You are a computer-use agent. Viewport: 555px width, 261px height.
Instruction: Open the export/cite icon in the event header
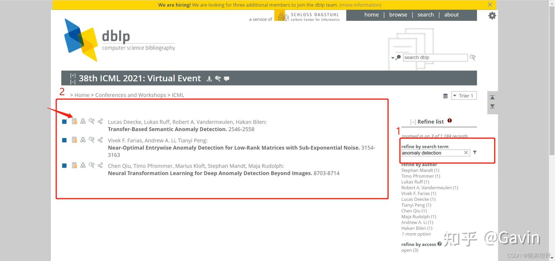(218, 79)
